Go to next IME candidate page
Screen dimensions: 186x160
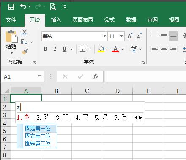tap(140, 117)
